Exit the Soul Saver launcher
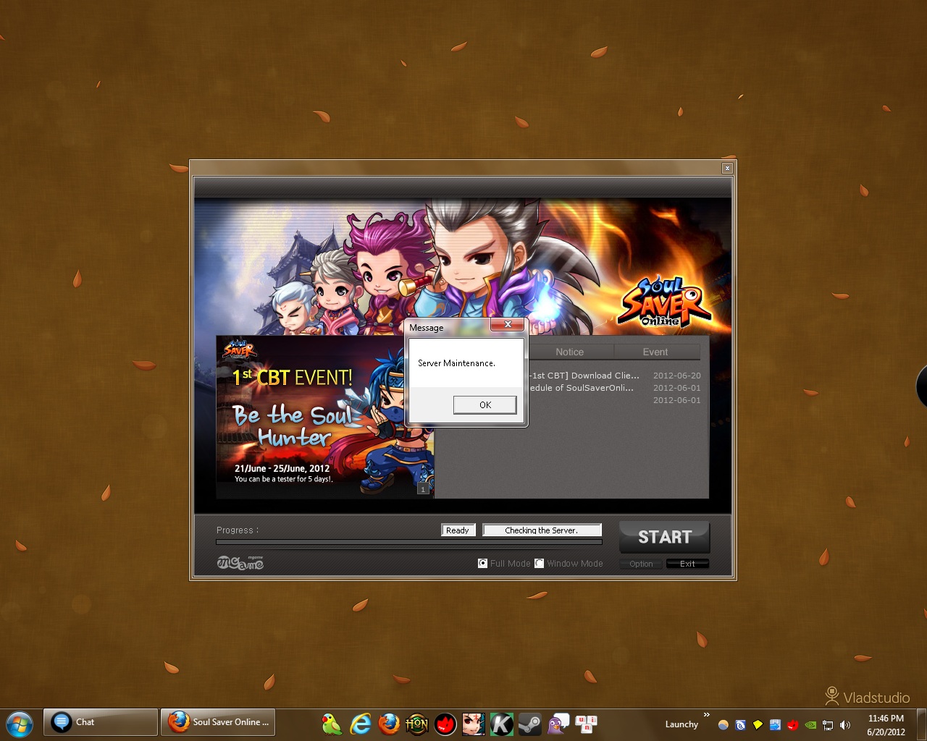The width and height of the screenshot is (927, 741). (x=687, y=564)
